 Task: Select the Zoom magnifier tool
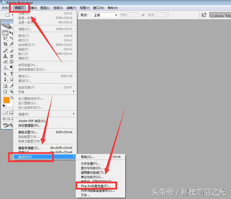point(11,91)
